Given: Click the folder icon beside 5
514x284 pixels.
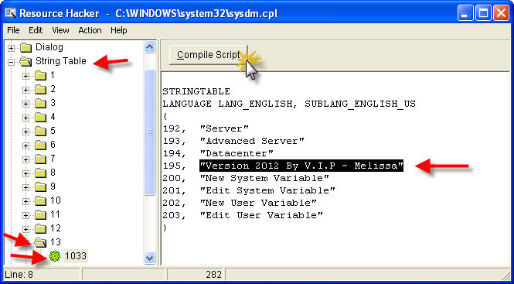Looking at the screenshot, I should [40, 132].
